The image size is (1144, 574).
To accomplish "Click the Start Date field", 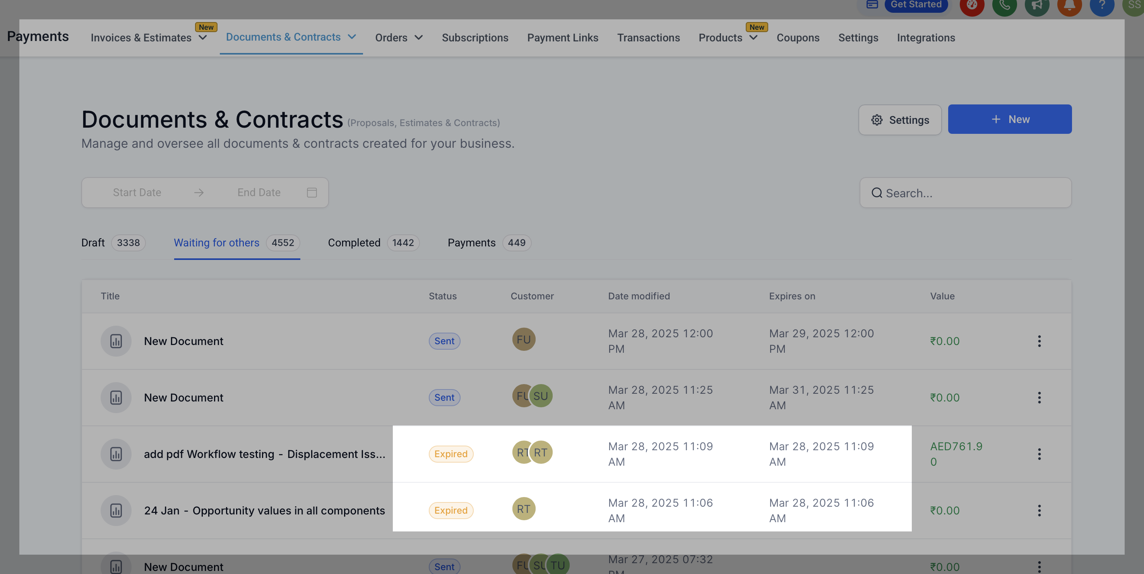I will click(137, 192).
